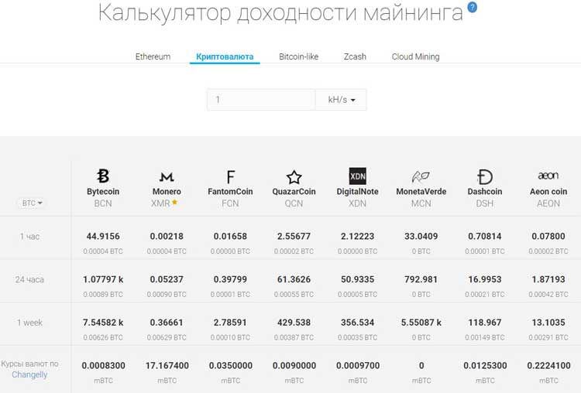Select the QuazarCoin coin name
This screenshot has height=393, width=581.
pos(294,191)
